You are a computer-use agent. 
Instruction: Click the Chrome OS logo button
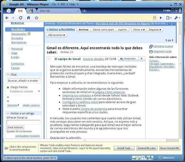pos(9,11)
